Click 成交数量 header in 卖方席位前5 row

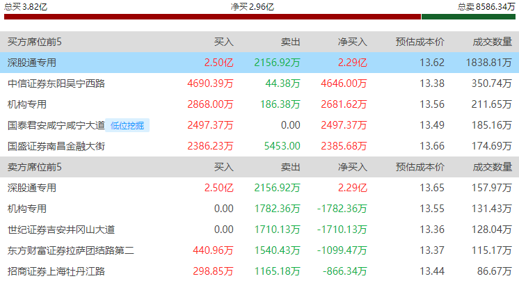[x=492, y=167]
